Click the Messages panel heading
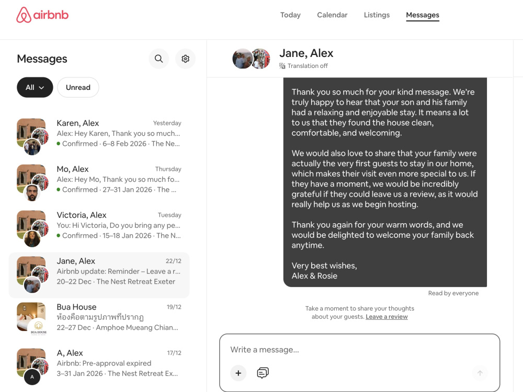This screenshot has height=392, width=523. coord(42,59)
